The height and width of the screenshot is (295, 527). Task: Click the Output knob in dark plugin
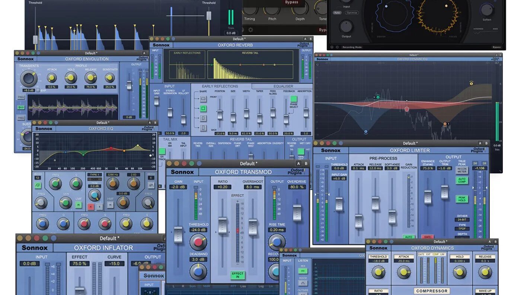point(346,26)
